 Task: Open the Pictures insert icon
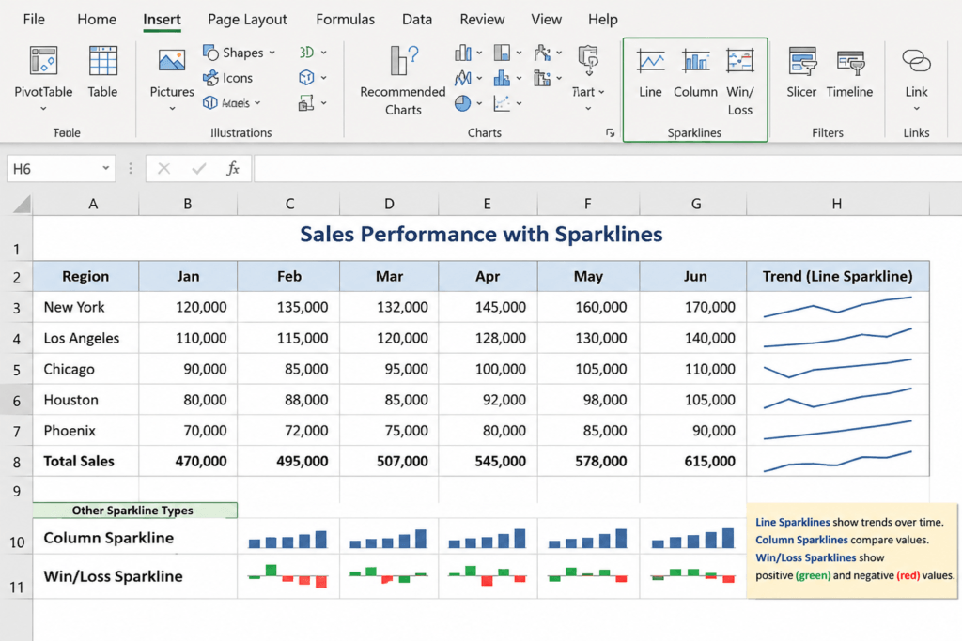[172, 61]
